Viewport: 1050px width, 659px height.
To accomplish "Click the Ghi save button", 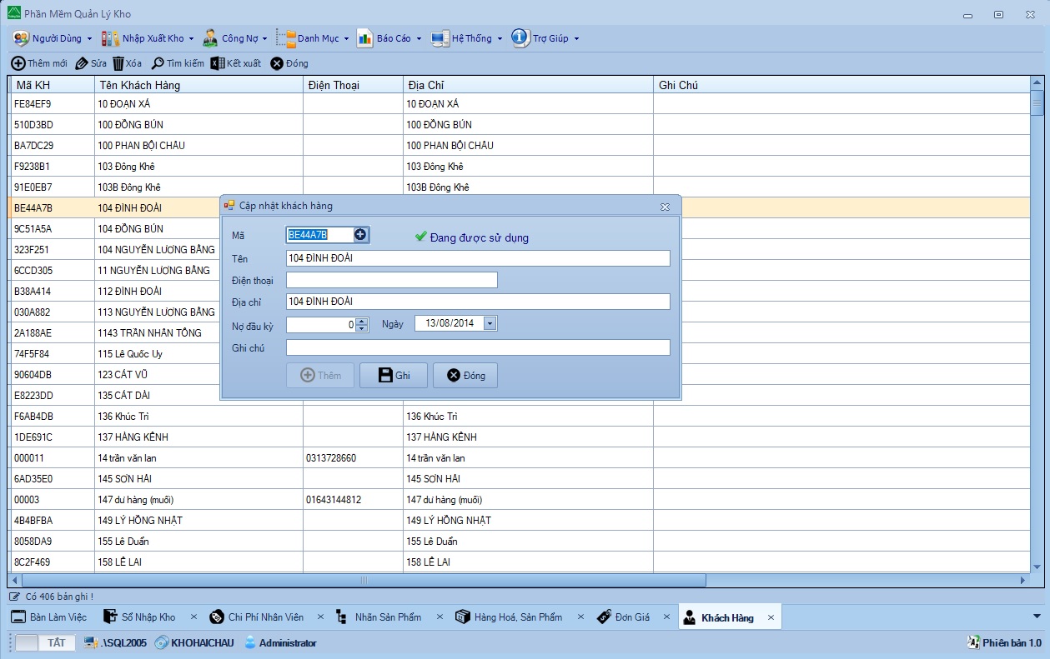I will [394, 376].
